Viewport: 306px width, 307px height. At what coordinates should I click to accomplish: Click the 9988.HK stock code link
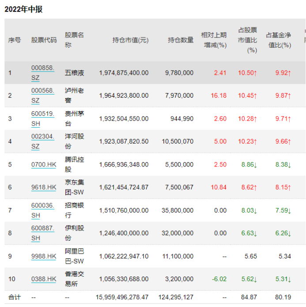(44, 256)
